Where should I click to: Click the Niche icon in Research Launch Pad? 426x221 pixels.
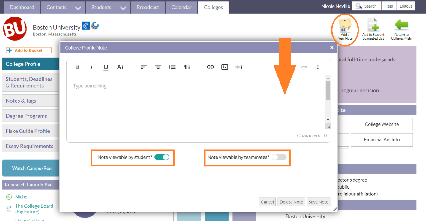pyautogui.click(x=9, y=197)
